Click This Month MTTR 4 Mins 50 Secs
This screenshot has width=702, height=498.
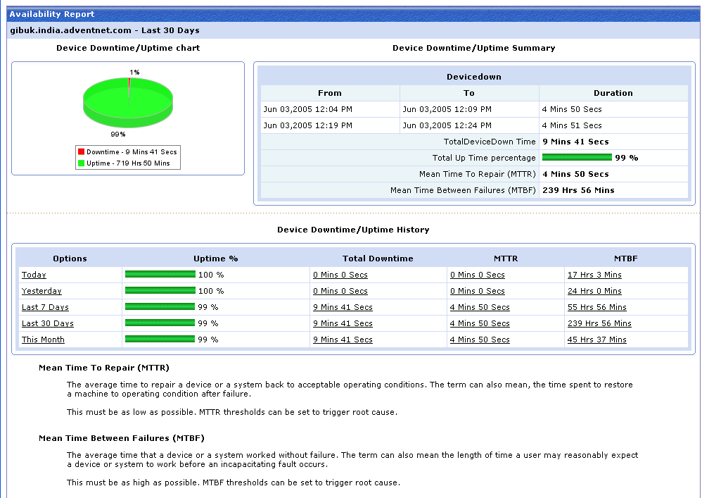click(480, 340)
